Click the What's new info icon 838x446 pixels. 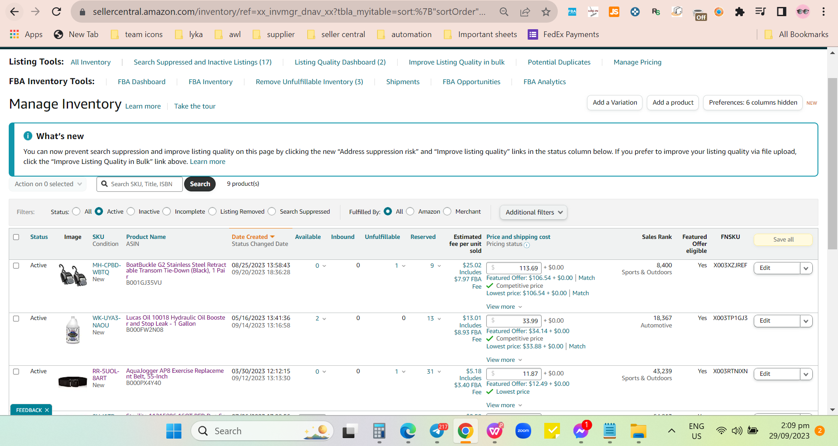point(28,136)
